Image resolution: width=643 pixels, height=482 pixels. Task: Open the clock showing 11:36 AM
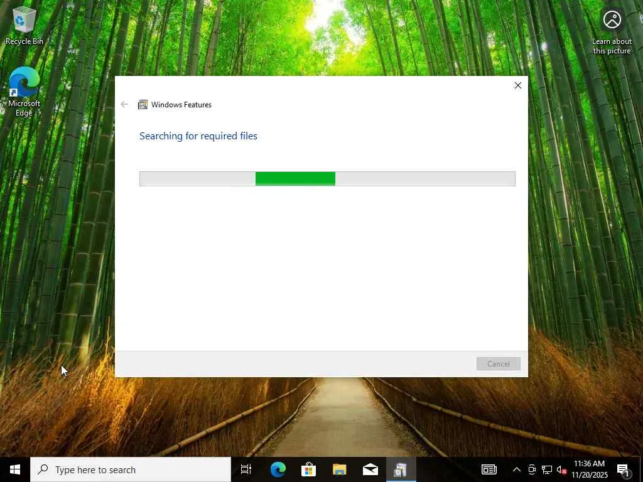click(589, 469)
